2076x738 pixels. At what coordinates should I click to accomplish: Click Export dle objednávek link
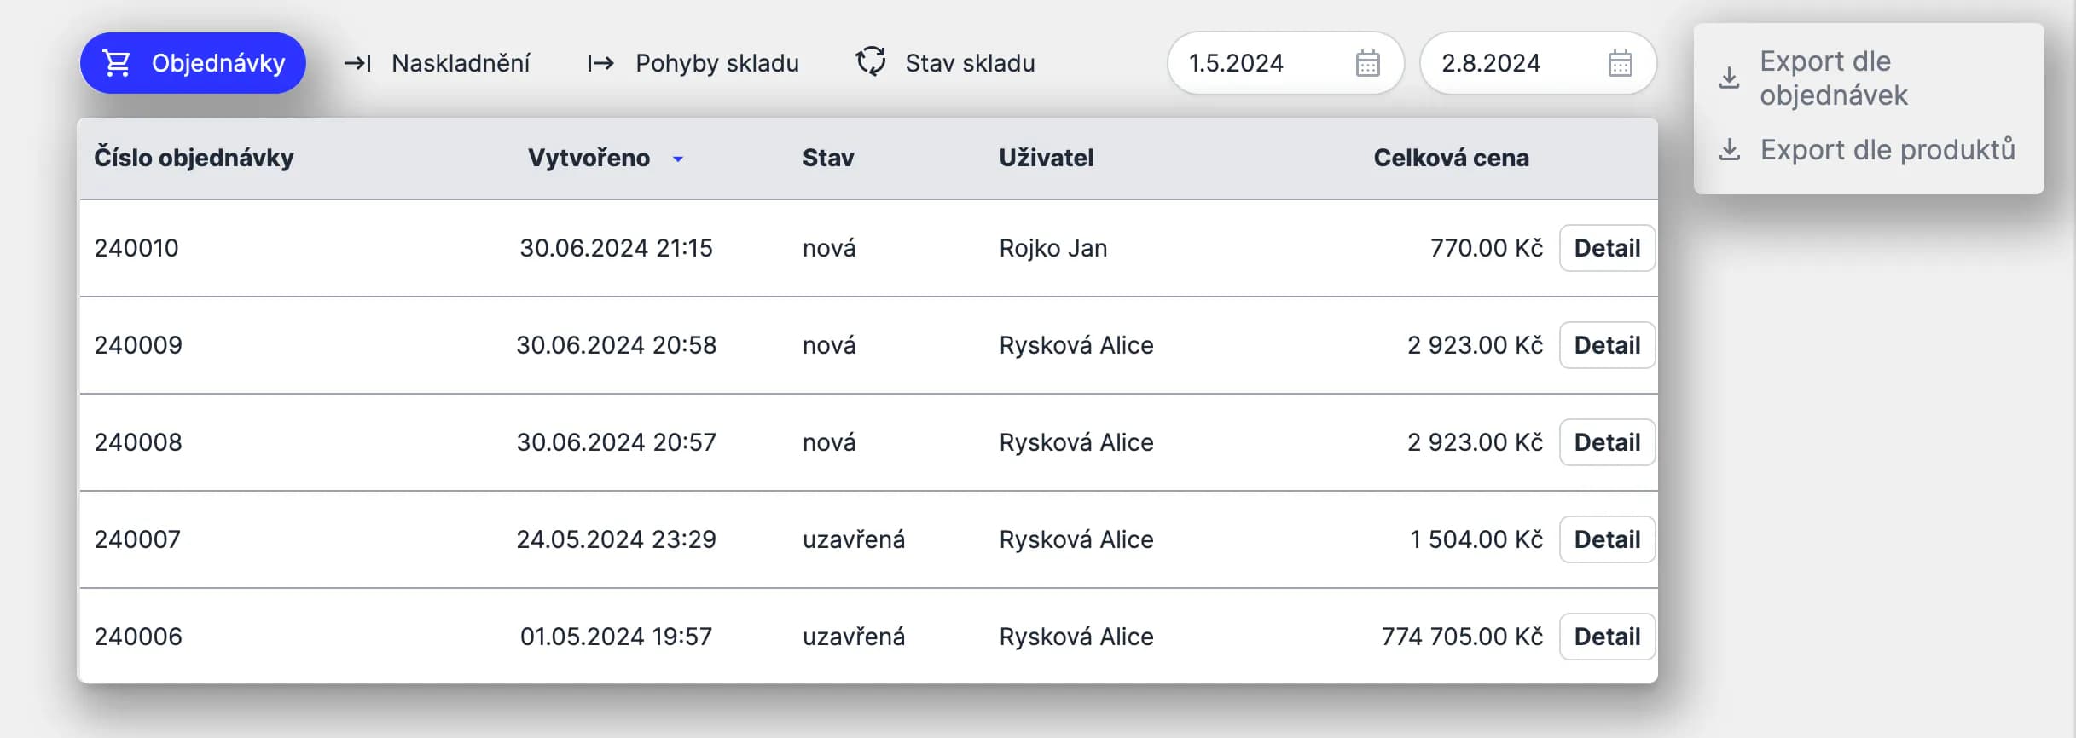(x=1833, y=78)
